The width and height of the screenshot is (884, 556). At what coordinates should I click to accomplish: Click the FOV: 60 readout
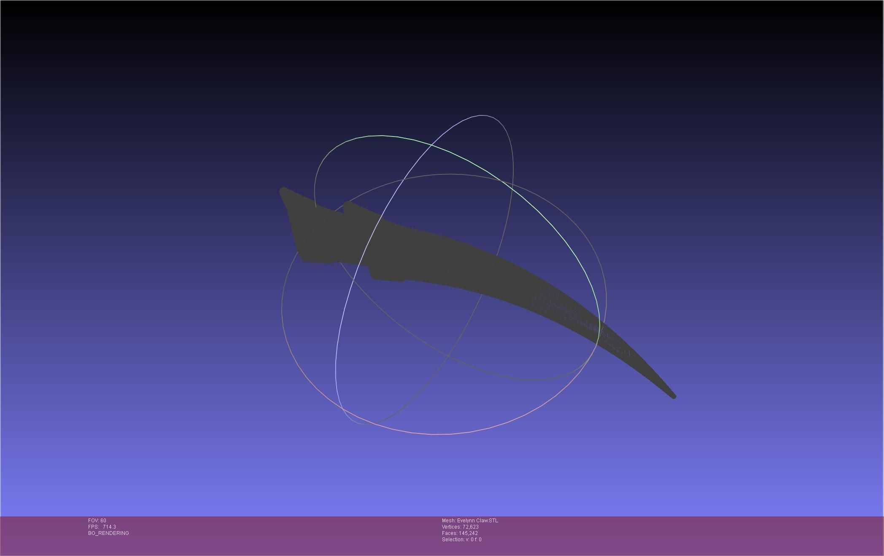click(x=97, y=521)
